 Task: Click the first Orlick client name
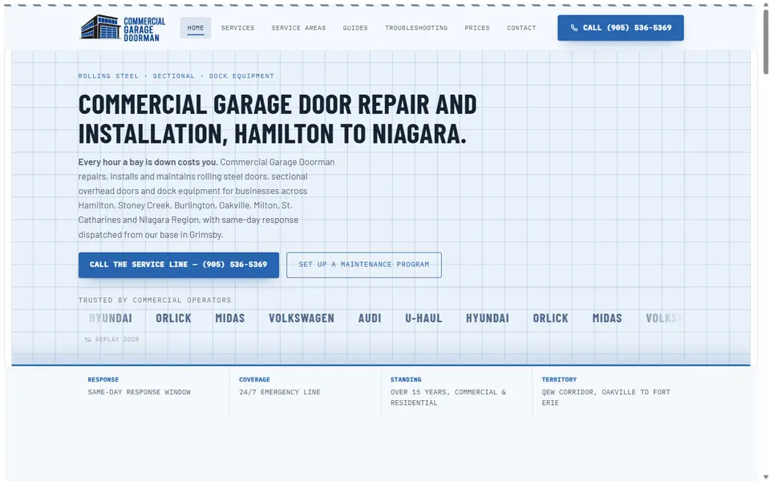[173, 318]
